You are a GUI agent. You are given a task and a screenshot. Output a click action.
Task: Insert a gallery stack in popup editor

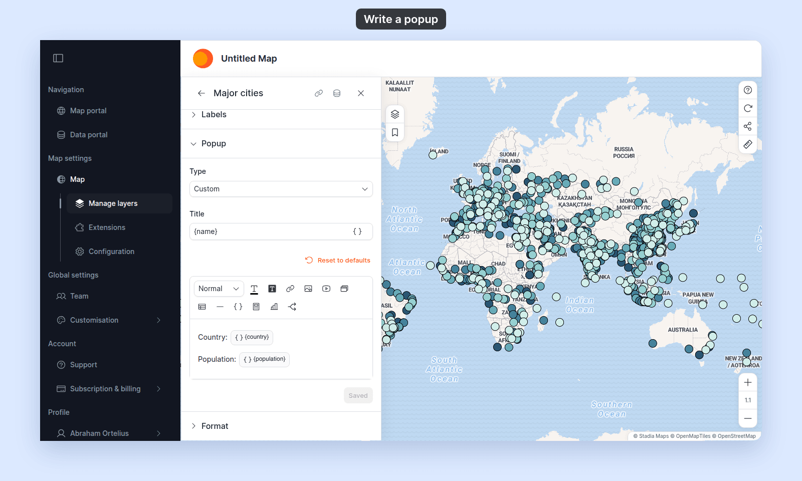tap(344, 289)
